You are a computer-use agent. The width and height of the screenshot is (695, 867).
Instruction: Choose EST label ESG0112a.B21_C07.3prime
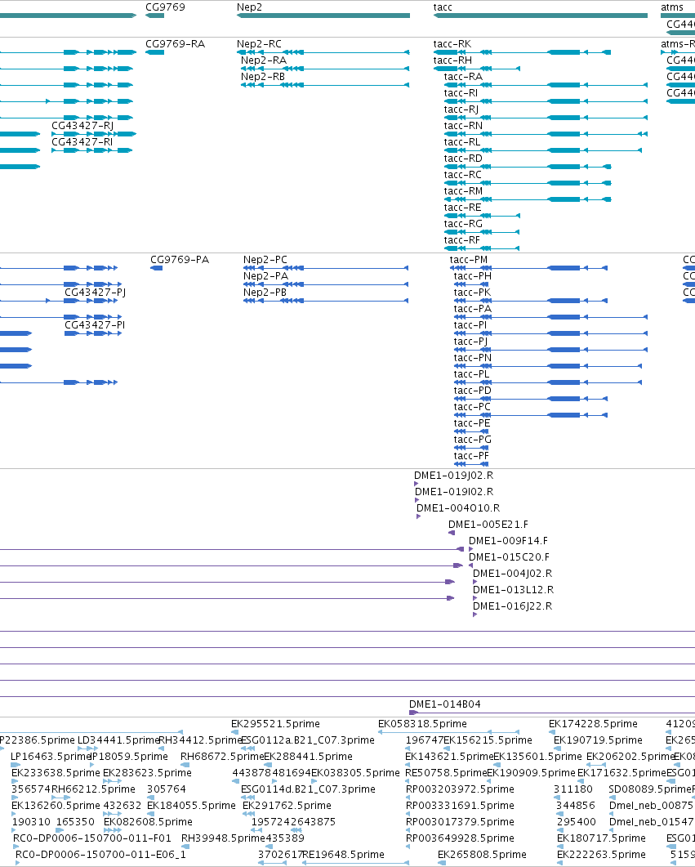point(308,740)
